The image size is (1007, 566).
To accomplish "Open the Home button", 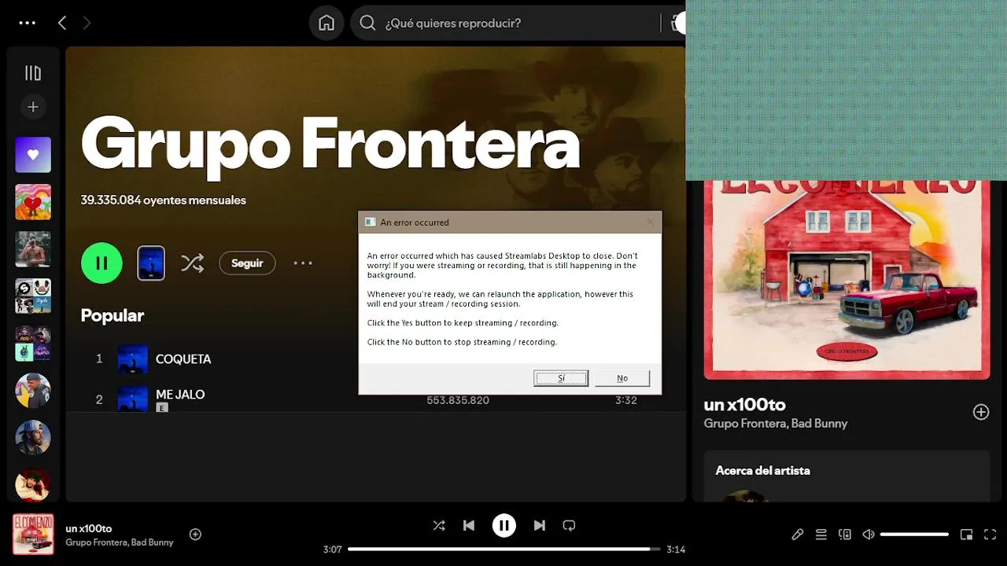I will [x=326, y=23].
